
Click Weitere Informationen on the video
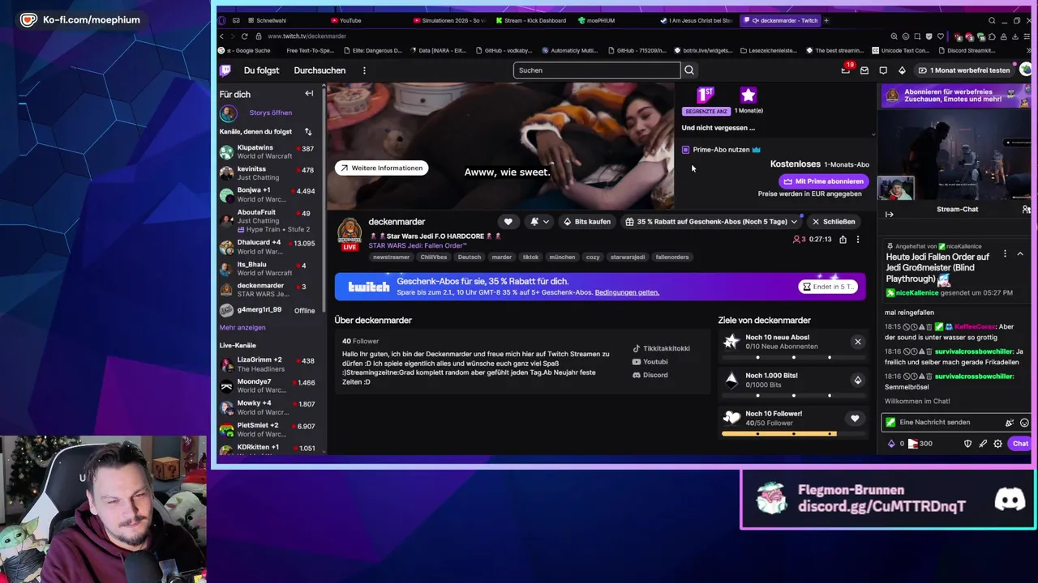381,168
